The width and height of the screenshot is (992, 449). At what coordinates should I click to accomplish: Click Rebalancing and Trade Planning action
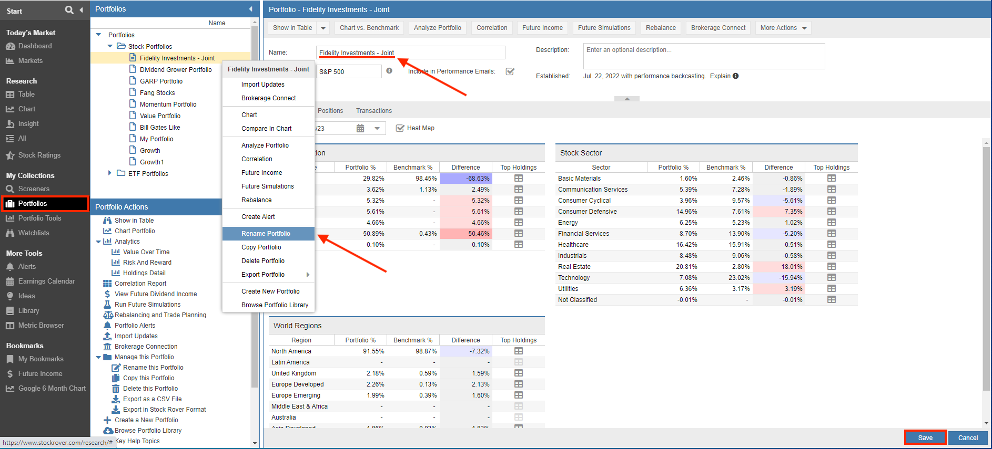click(160, 315)
